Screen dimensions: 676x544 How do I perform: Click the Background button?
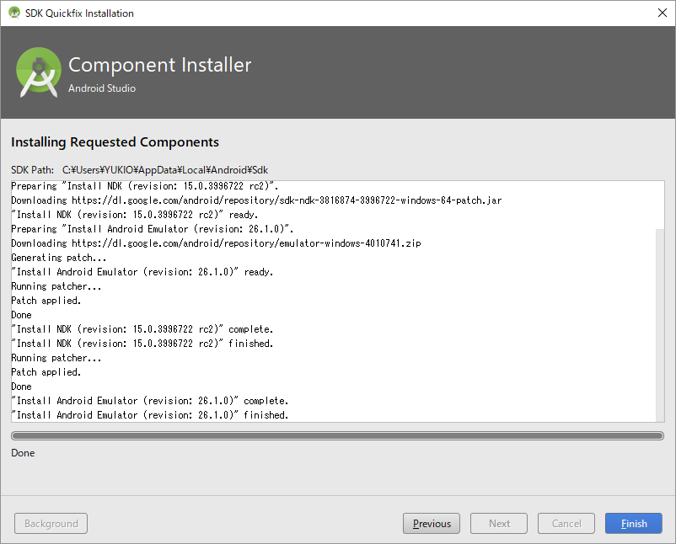(x=51, y=523)
